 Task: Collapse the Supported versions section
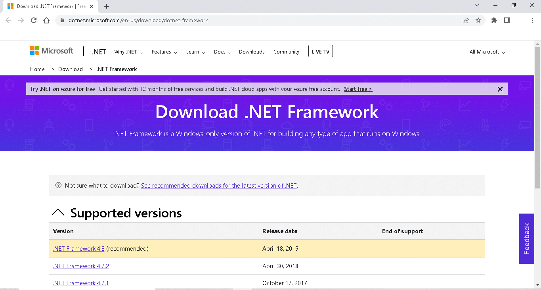[x=58, y=213]
